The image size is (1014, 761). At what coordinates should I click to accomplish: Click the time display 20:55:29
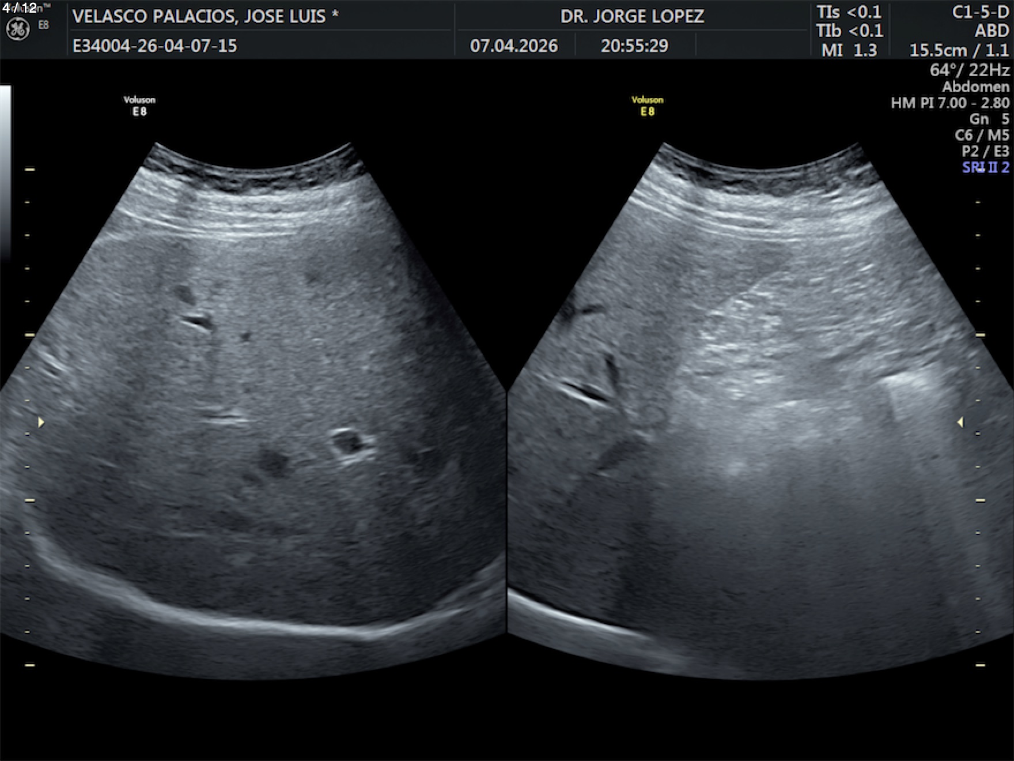click(634, 46)
